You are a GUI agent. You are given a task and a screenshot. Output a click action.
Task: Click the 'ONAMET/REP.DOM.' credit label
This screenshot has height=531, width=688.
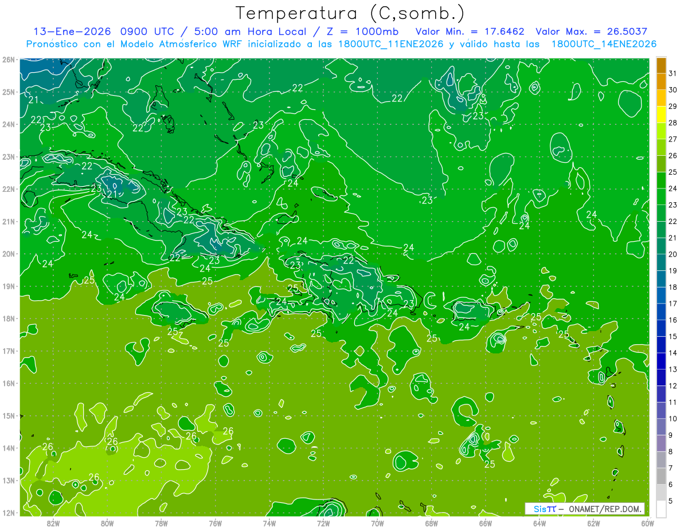tap(604, 509)
